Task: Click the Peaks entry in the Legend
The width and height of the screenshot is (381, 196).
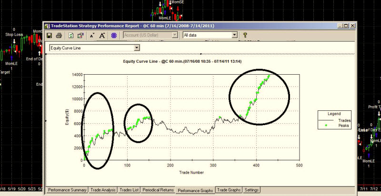Action: pyautogui.click(x=343, y=126)
